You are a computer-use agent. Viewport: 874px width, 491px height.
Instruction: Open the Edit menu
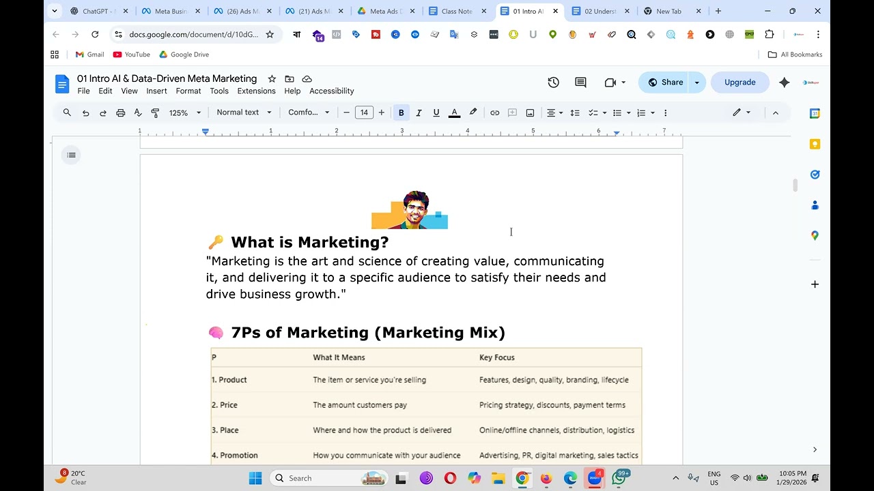click(x=105, y=91)
